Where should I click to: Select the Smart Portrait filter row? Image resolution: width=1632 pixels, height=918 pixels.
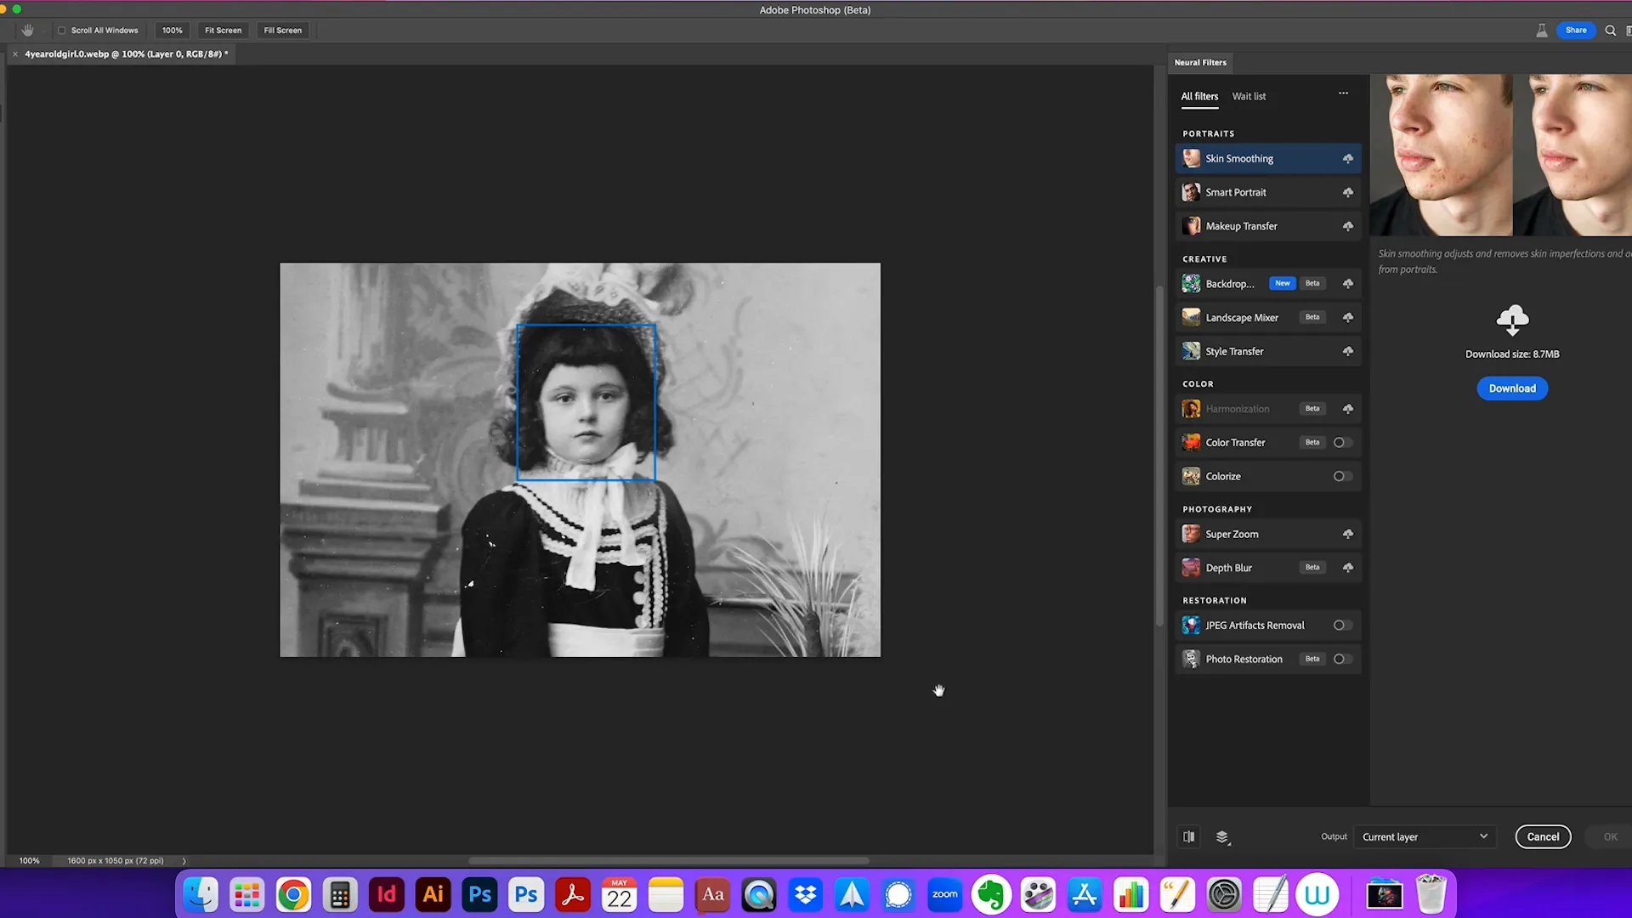[x=1267, y=193]
